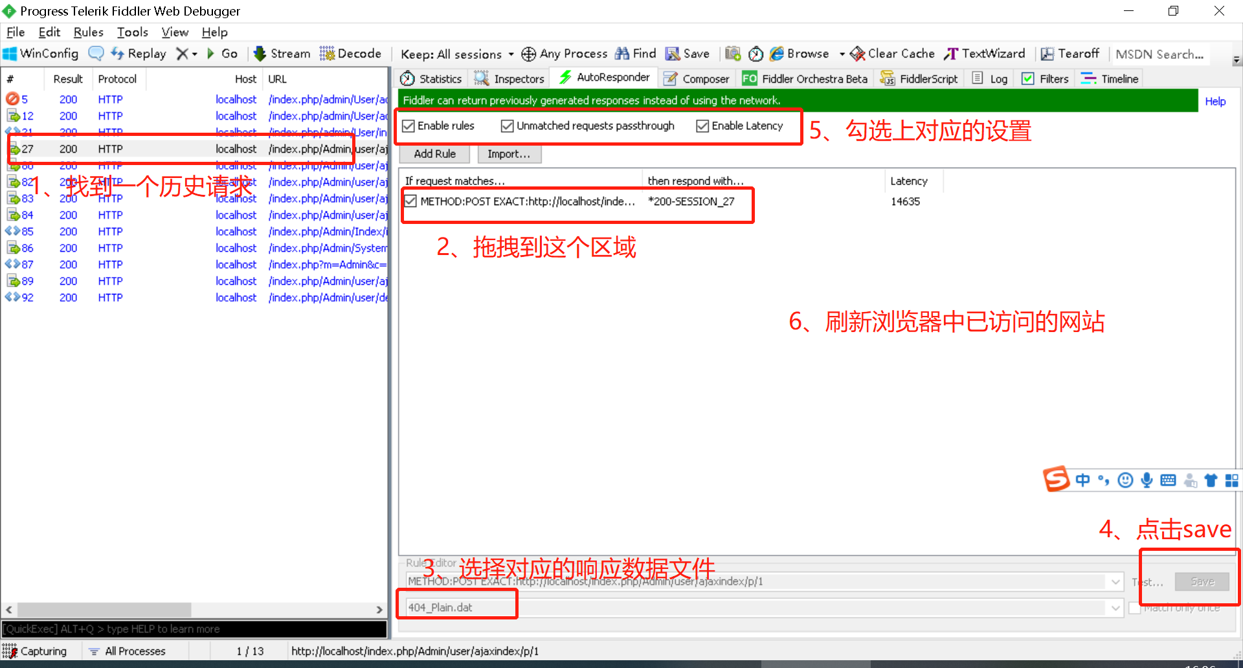Open the comment speech-bubble icon

point(96,54)
